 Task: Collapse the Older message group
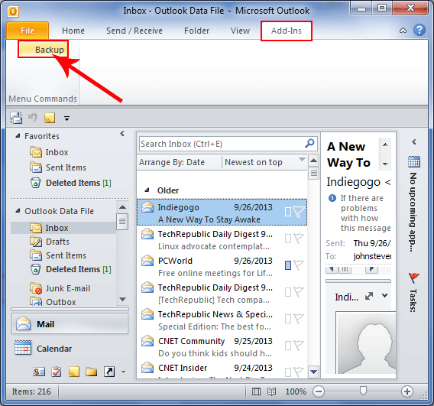pyautogui.click(x=147, y=190)
